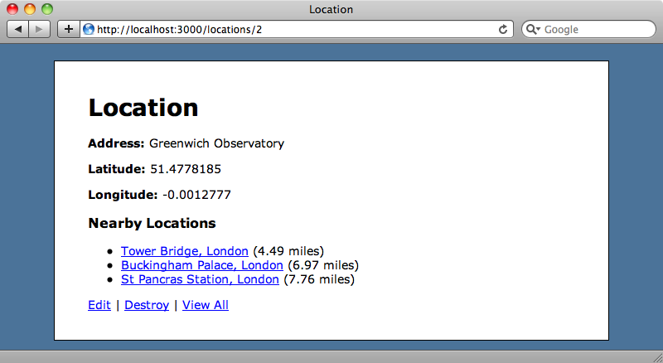Click the View All link
Screen dimensions: 663x363
point(206,305)
